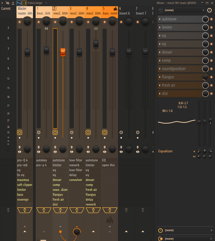Expand the desser effect slot menu

tap(160, 52)
